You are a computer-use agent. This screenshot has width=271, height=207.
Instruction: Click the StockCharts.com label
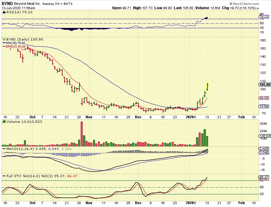[x=244, y=4]
